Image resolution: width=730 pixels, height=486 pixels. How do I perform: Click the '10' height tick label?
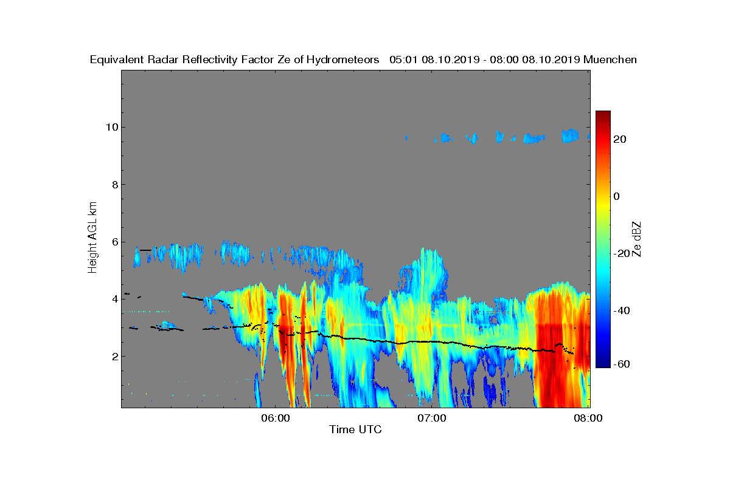(111, 127)
